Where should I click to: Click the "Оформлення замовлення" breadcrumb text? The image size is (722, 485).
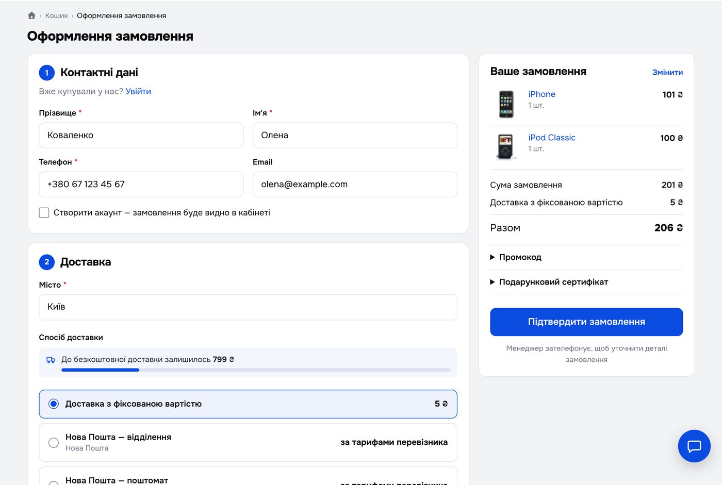coord(121,15)
